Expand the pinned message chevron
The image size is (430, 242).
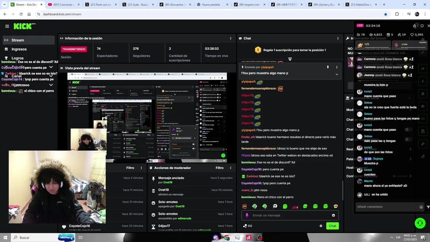337,74
